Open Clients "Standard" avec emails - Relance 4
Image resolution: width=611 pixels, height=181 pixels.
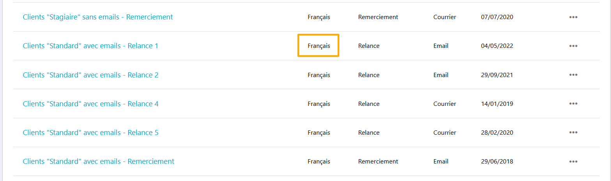click(x=90, y=104)
